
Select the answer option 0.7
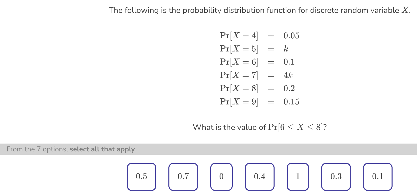[183, 176]
